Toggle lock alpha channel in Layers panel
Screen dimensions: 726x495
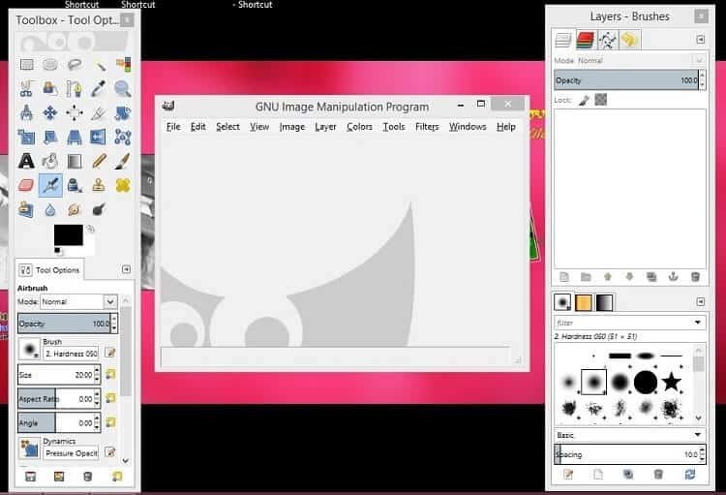pyautogui.click(x=600, y=99)
